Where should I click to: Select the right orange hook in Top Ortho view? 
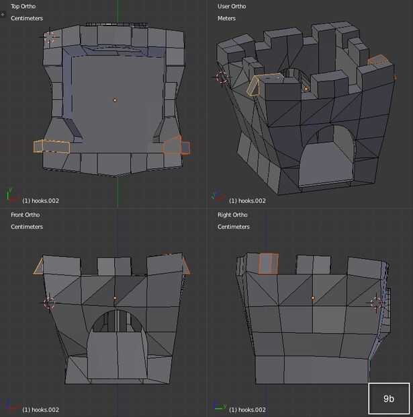point(177,145)
